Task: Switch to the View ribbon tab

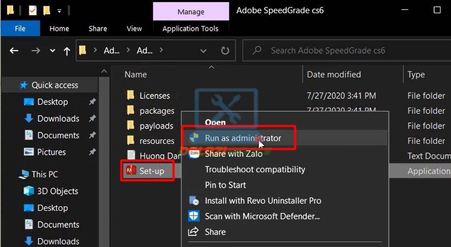Action: pyautogui.click(x=134, y=29)
